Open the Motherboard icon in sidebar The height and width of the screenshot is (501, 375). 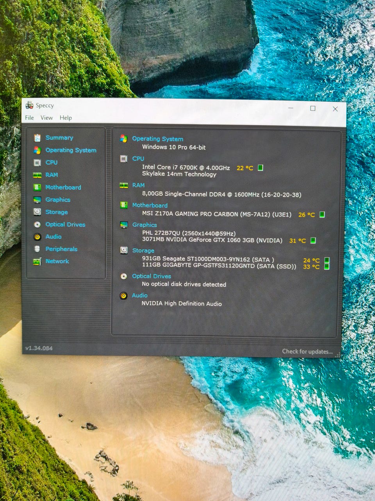37,187
